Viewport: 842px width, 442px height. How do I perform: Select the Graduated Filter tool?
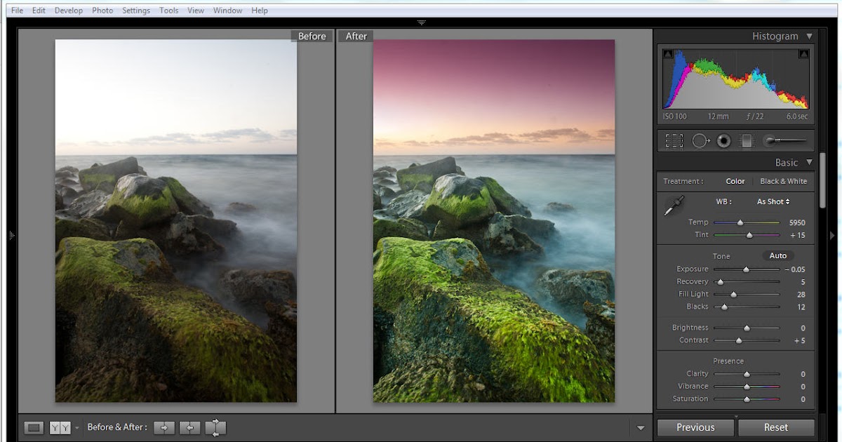pyautogui.click(x=747, y=141)
